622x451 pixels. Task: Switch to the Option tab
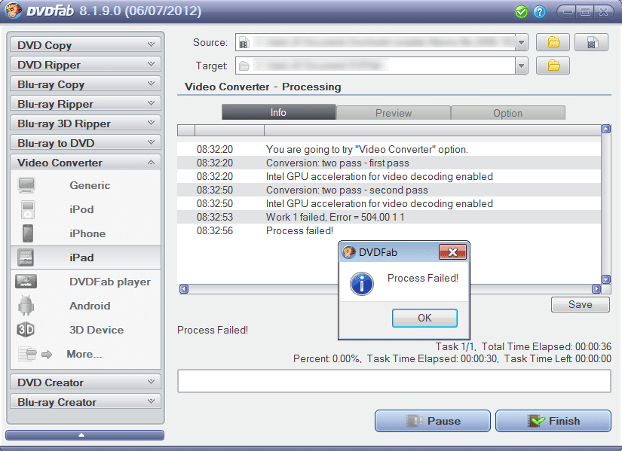(x=507, y=113)
